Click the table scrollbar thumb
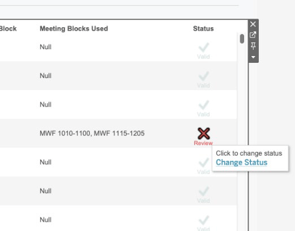Image resolution: width=295 pixels, height=231 pixels. click(x=242, y=38)
